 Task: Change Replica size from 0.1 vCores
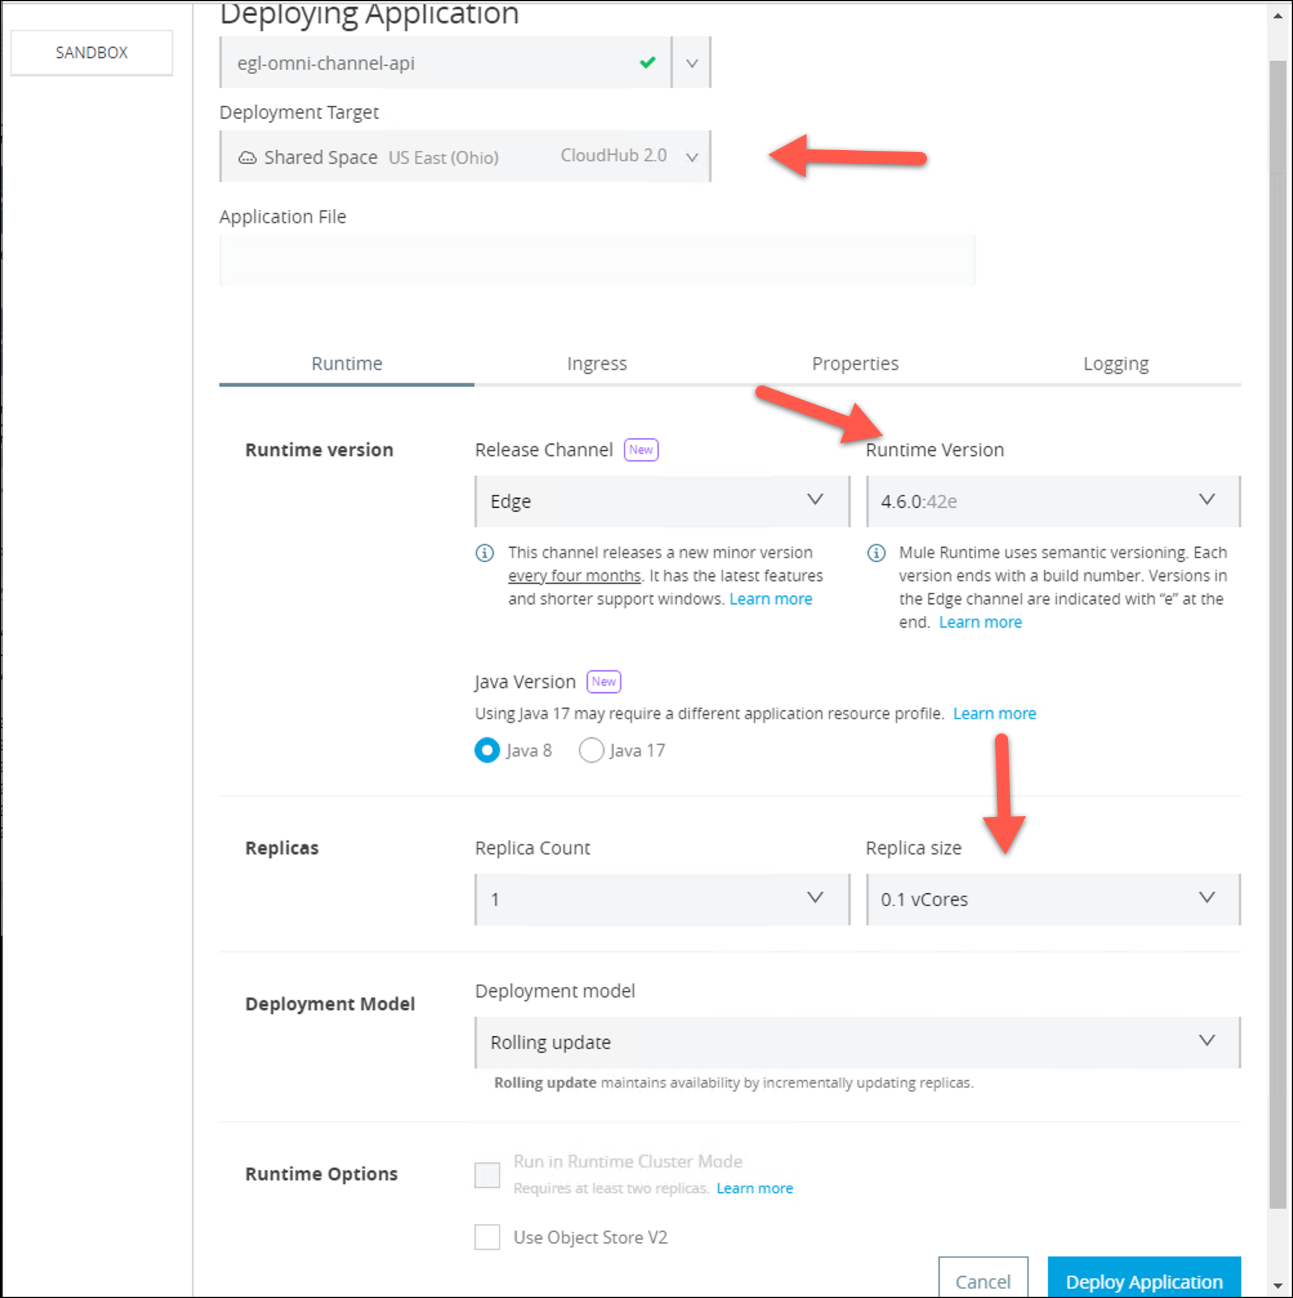coord(1207,898)
